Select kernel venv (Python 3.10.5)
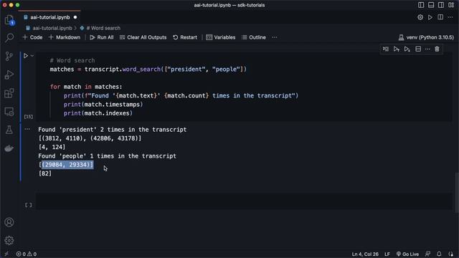 point(426,37)
